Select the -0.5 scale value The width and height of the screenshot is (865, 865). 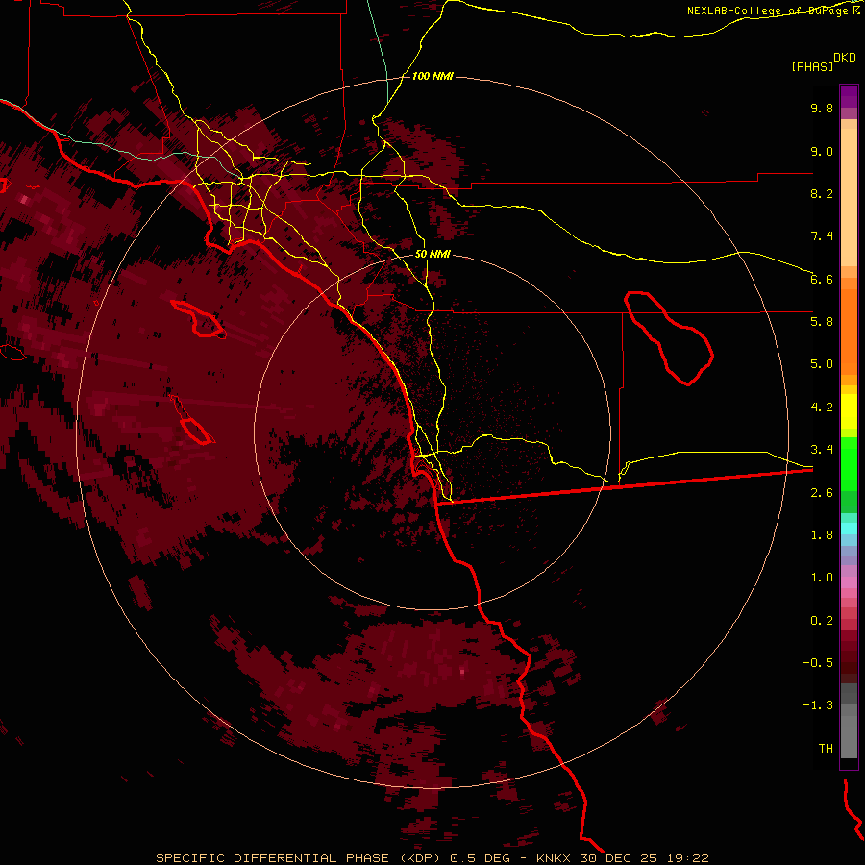(x=818, y=663)
